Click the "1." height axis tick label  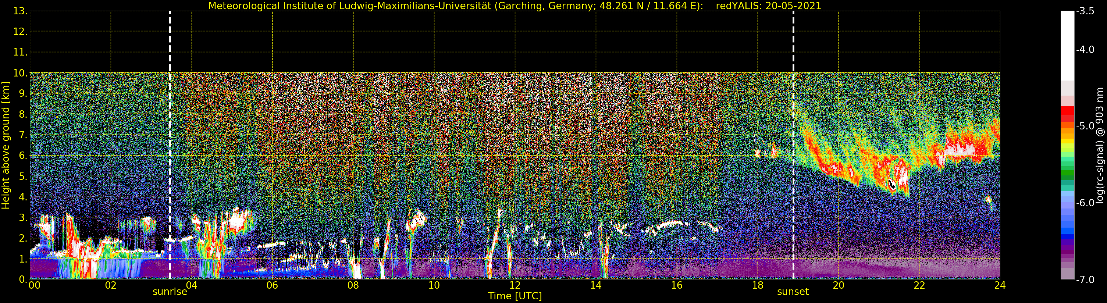pyautogui.click(x=22, y=259)
